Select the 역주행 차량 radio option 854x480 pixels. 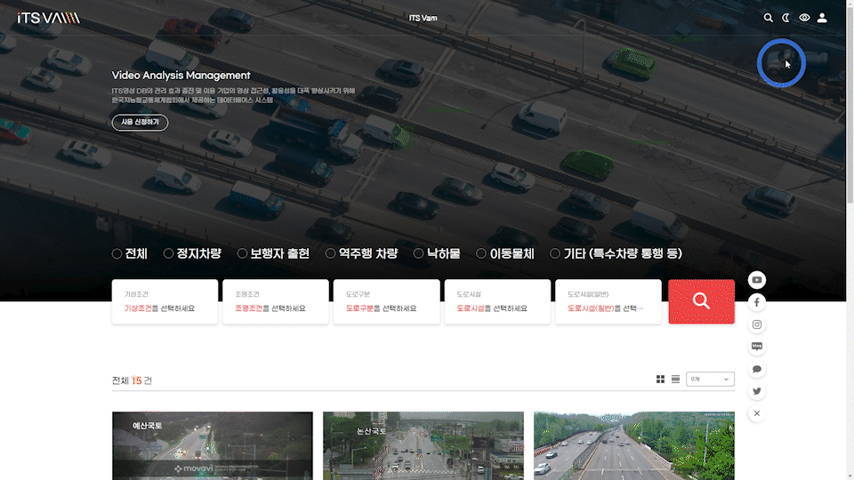coord(362,253)
